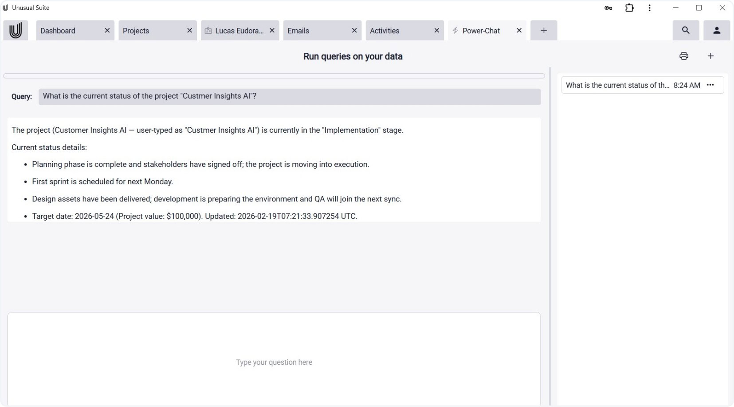Click the printer icon
This screenshot has width=734, height=407.
(683, 56)
